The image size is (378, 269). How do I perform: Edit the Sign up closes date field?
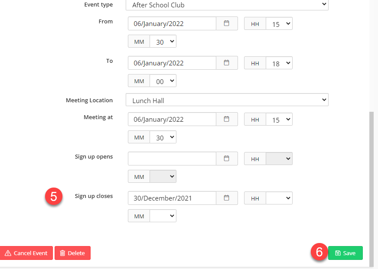(x=172, y=198)
